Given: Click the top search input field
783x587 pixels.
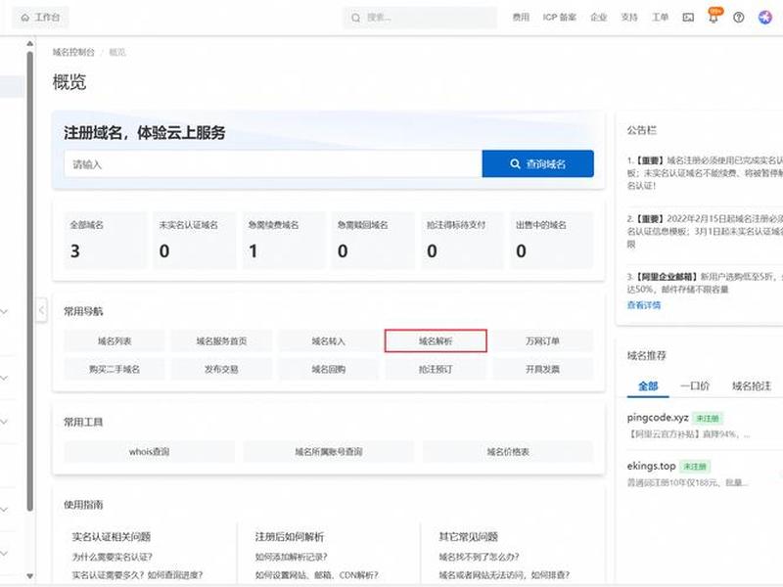Looking at the screenshot, I should [x=420, y=18].
